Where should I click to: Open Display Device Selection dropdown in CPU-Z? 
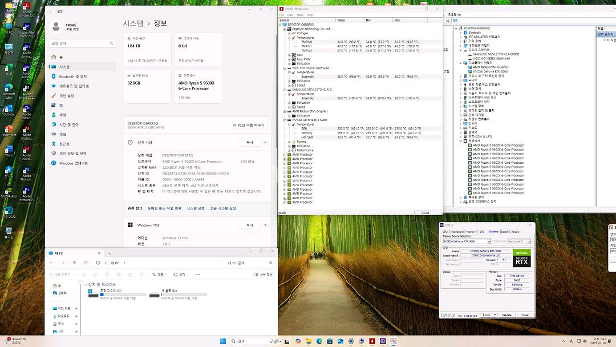click(467, 241)
